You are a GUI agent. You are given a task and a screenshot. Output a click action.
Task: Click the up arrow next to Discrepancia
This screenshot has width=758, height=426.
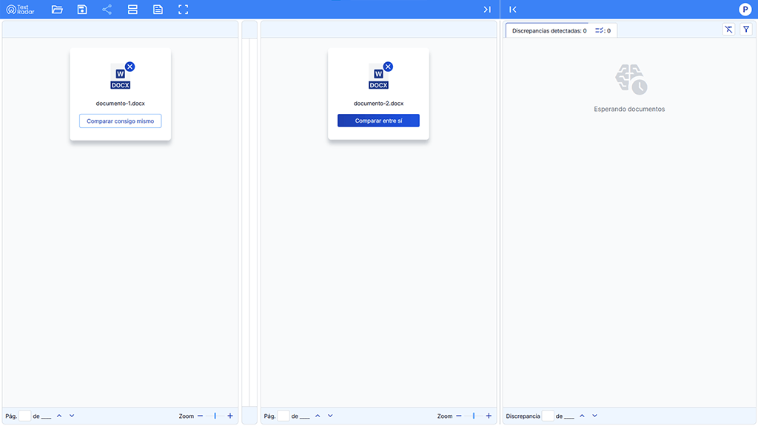click(x=583, y=416)
